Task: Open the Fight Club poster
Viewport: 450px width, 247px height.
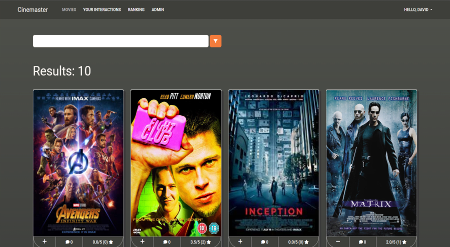Action: pos(176,163)
